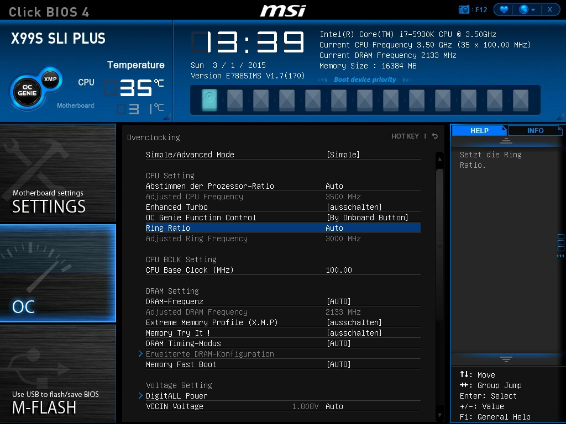Toggle the XMP button
566x424 pixels.
click(50, 79)
